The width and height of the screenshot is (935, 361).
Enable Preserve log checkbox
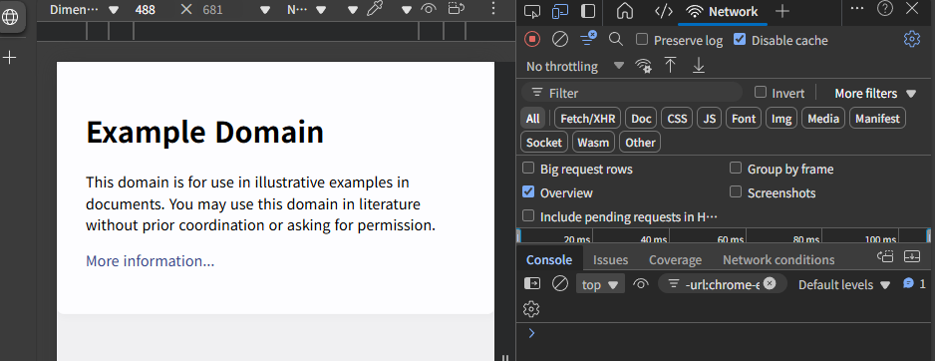642,40
